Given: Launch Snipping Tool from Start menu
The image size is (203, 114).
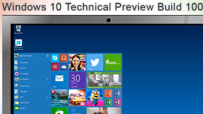Looking at the screenshot, I should click(x=32, y=86).
